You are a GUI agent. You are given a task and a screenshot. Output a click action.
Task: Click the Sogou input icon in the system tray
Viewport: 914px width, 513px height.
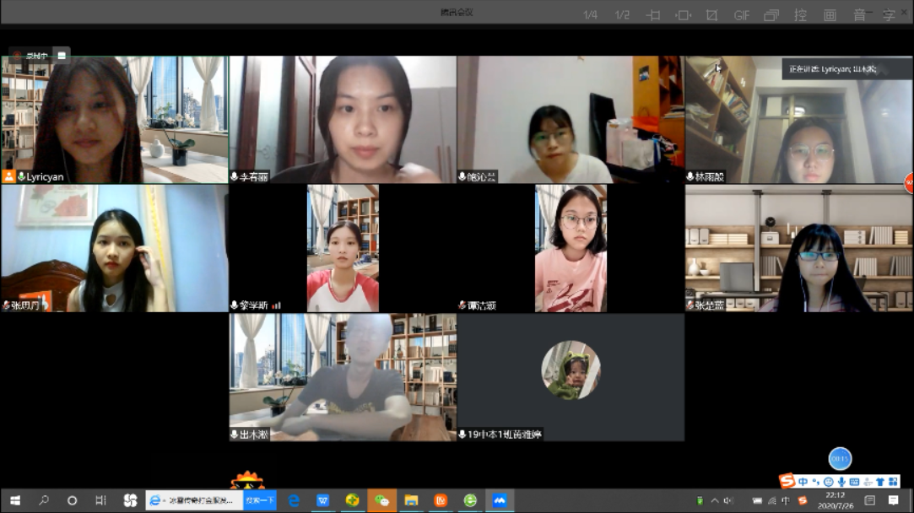(801, 499)
